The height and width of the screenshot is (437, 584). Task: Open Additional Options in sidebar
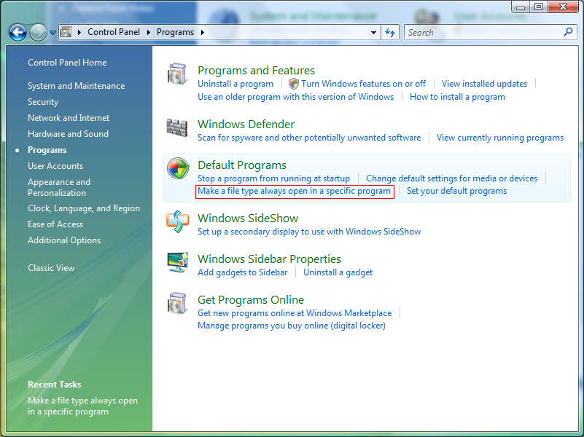(x=64, y=240)
